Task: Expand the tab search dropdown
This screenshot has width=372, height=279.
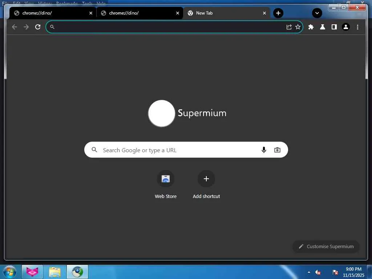Action: coord(317,13)
